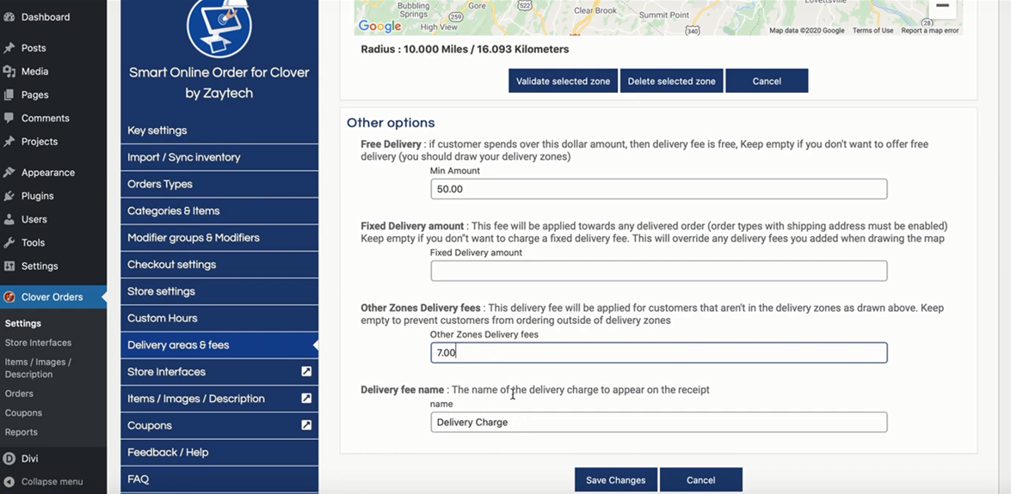Open Items / Images / Description submenu link

[38, 368]
